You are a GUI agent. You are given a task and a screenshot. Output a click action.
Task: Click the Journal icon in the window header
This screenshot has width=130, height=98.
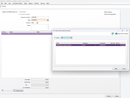(x=1, y=6)
